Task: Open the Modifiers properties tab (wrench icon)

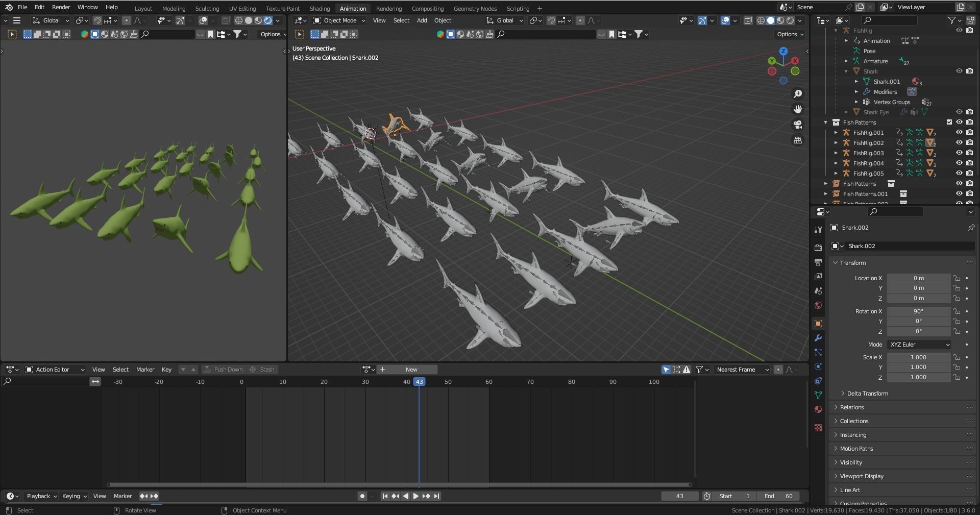Action: pos(818,338)
